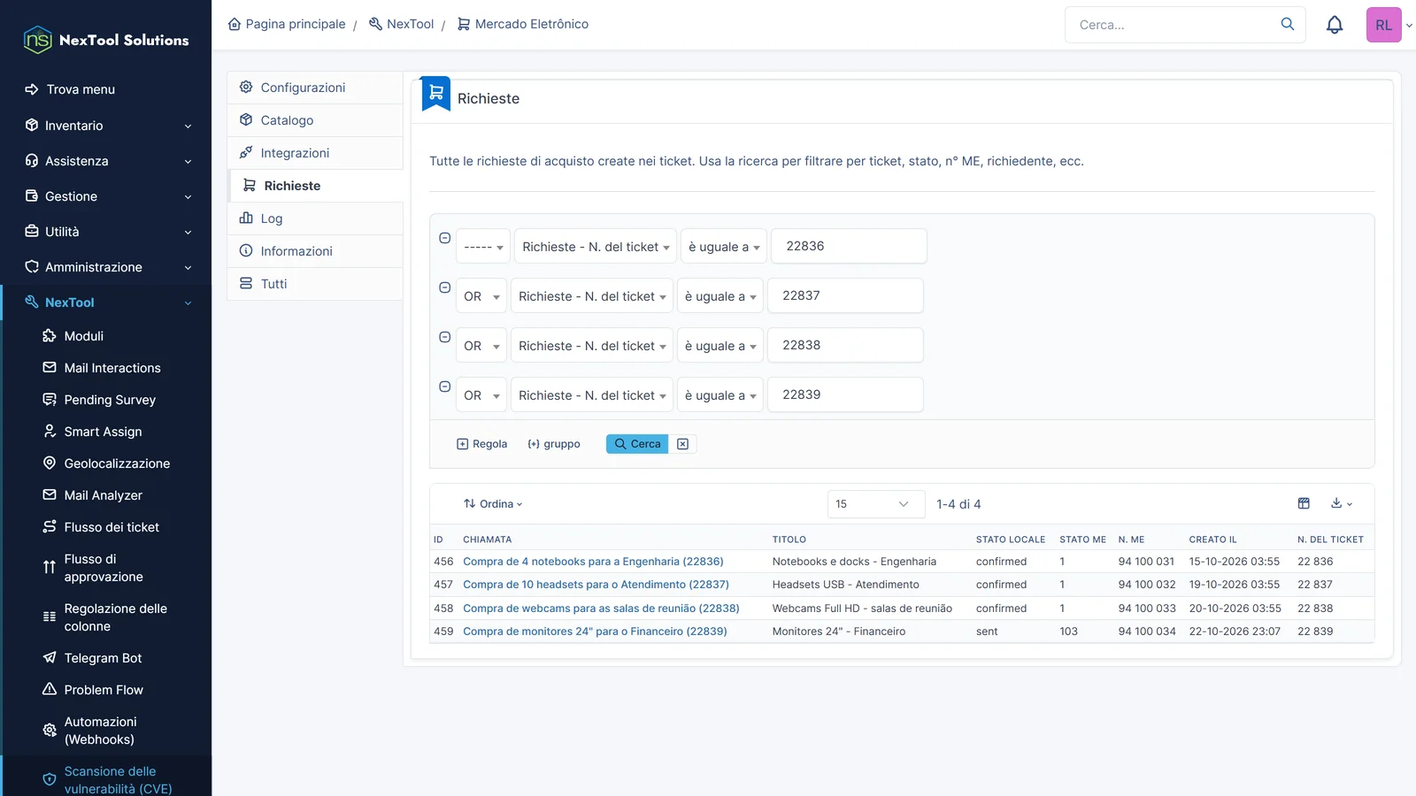The width and height of the screenshot is (1416, 796).
Task: Open 'è uguale a' dropdown on 22839 rule
Action: click(x=720, y=395)
